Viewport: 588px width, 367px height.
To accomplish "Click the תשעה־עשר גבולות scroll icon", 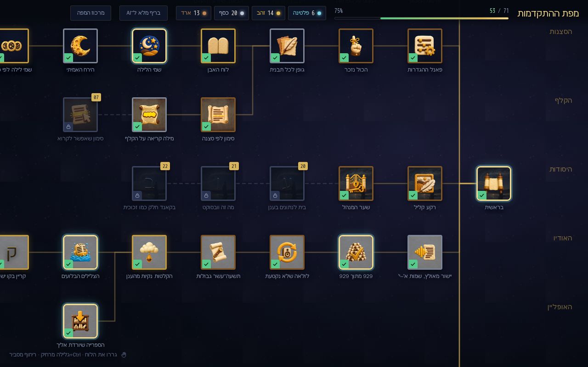I will [218, 252].
